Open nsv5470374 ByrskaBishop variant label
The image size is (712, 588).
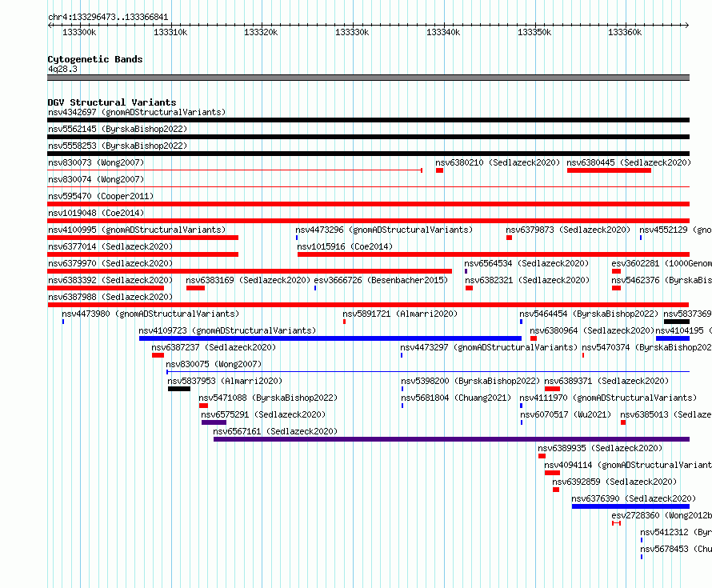pos(646,347)
